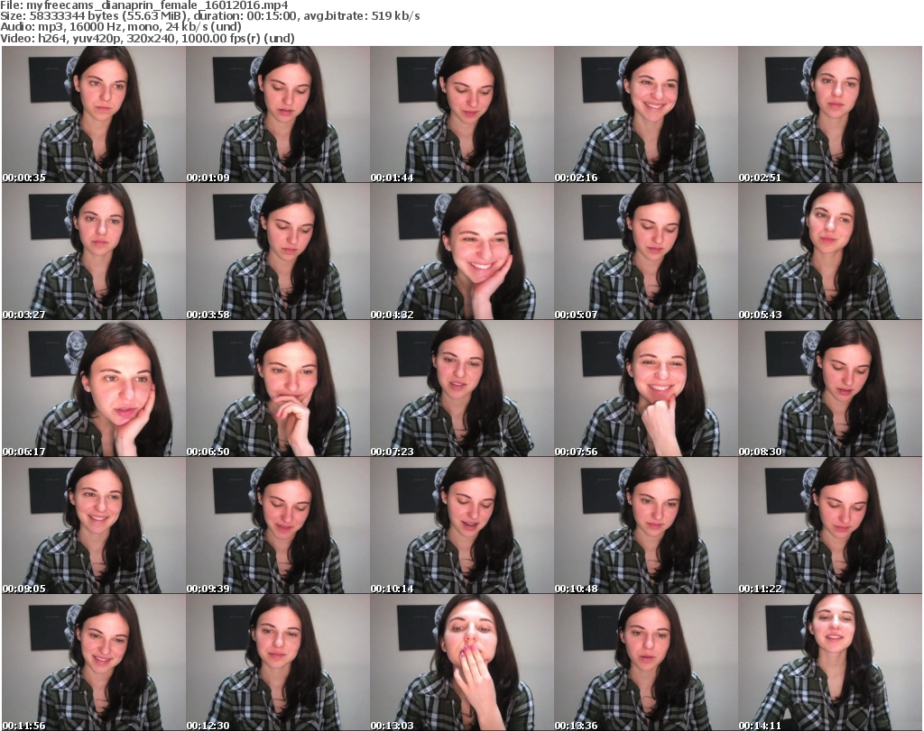
Task: Click the video frame at 00:14:11
Action: pos(830,662)
